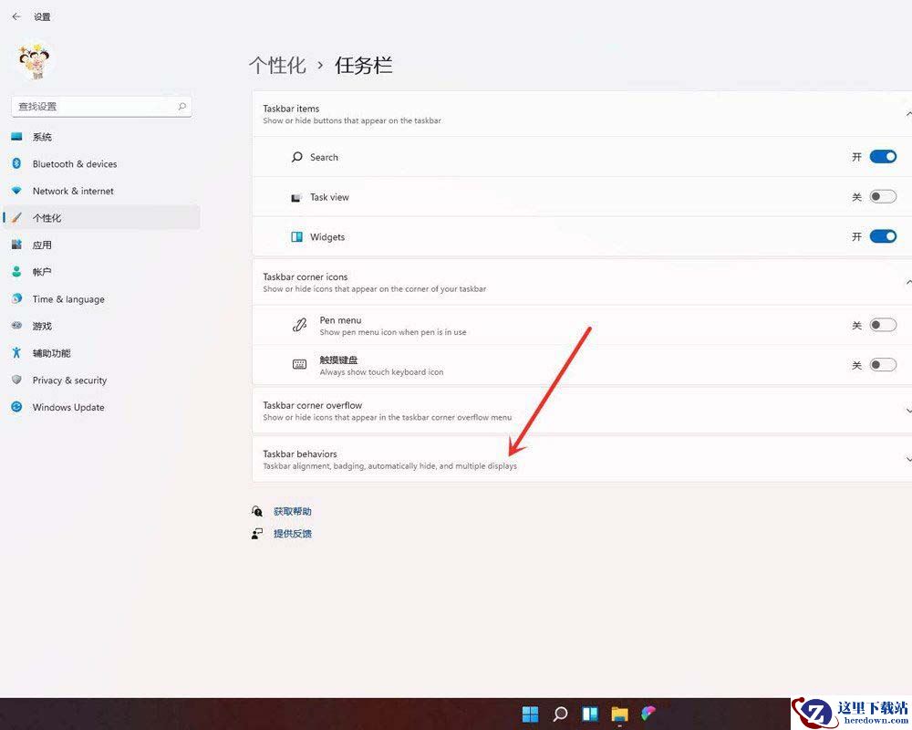Click the Widgets row icon
Screen dimensions: 912x730
point(296,237)
